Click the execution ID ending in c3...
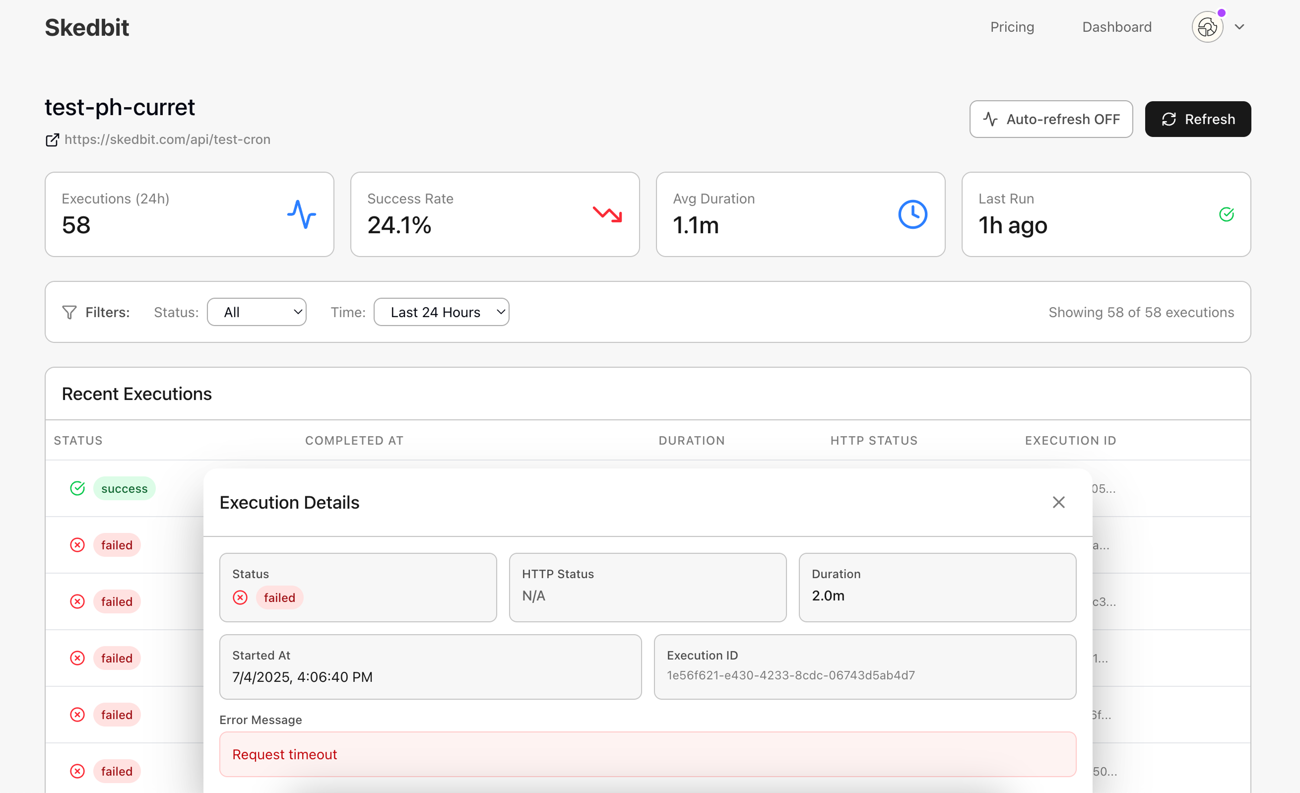The height and width of the screenshot is (793, 1300). click(x=1104, y=602)
